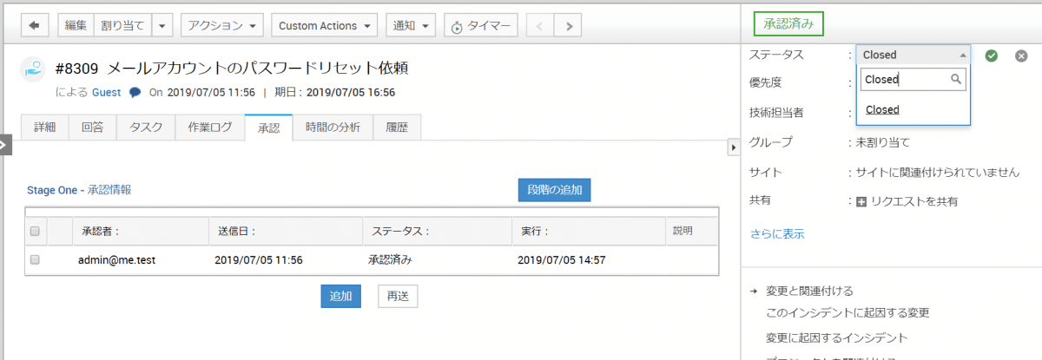Go back using the left arrow button
Screen dimensions: 1042x360
point(34,26)
